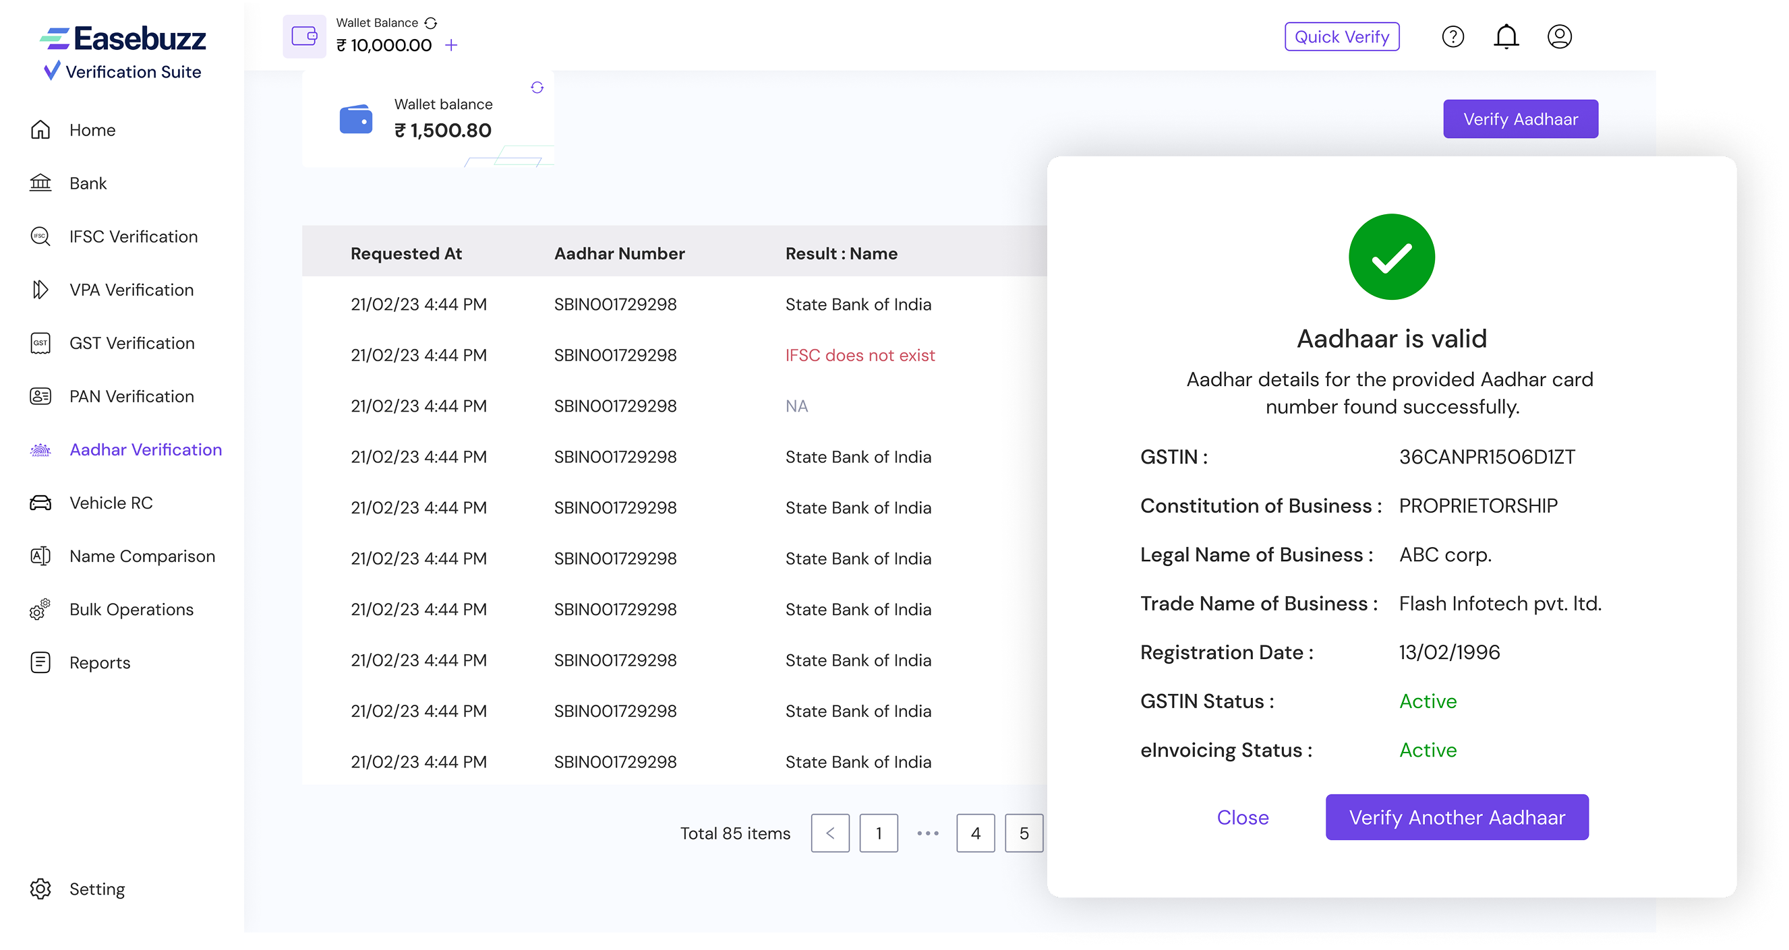Viewport: 1789px width, 950px height.
Task: Open Bulk Operations section
Action: click(x=131, y=609)
